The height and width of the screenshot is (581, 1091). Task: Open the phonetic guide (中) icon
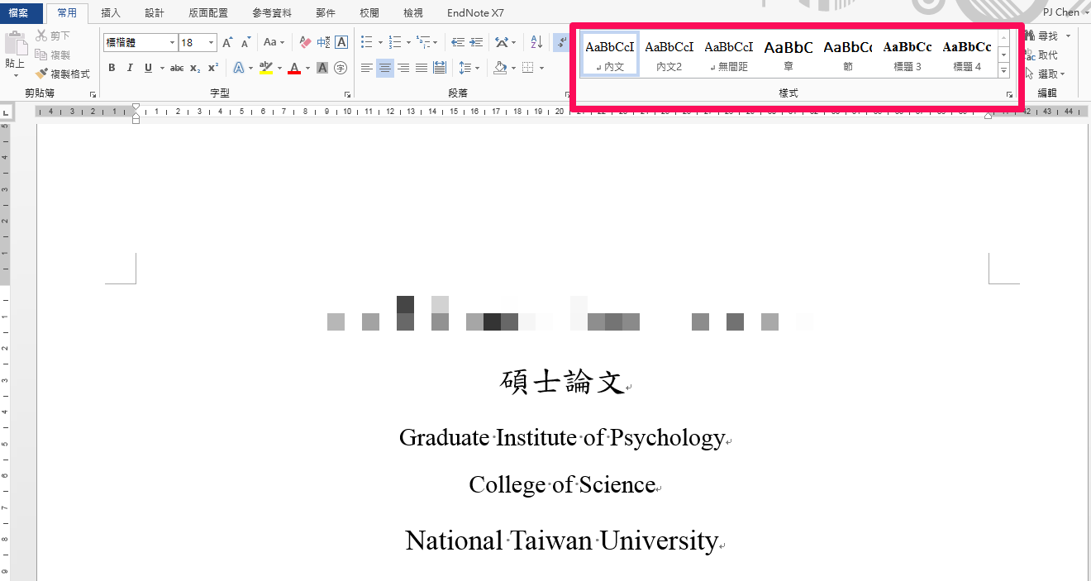pyautogui.click(x=323, y=42)
